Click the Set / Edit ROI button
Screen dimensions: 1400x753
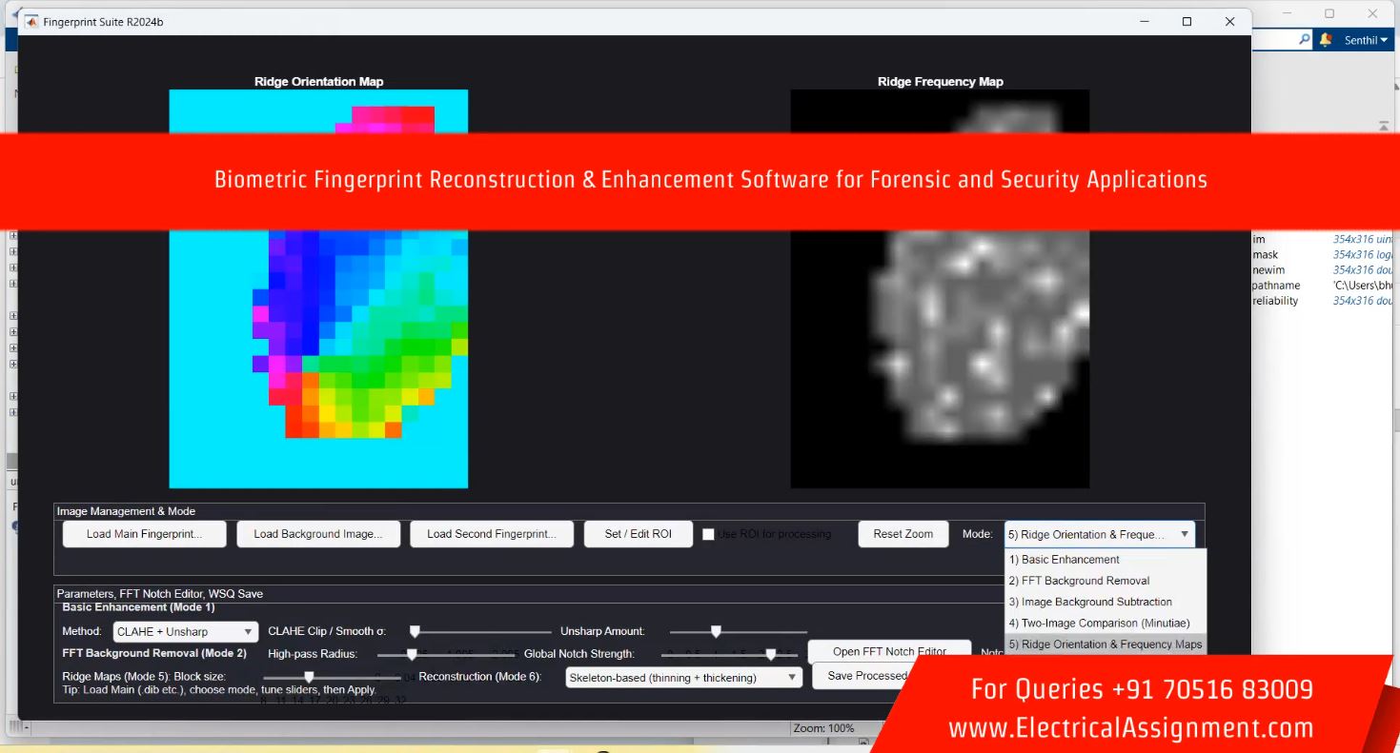point(638,534)
